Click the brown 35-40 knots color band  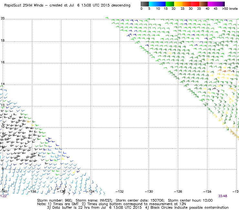click(x=203, y=4)
